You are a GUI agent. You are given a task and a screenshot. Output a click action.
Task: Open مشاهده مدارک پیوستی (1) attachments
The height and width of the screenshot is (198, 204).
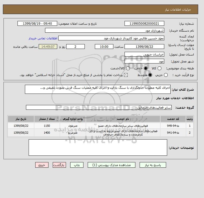tap(112, 165)
